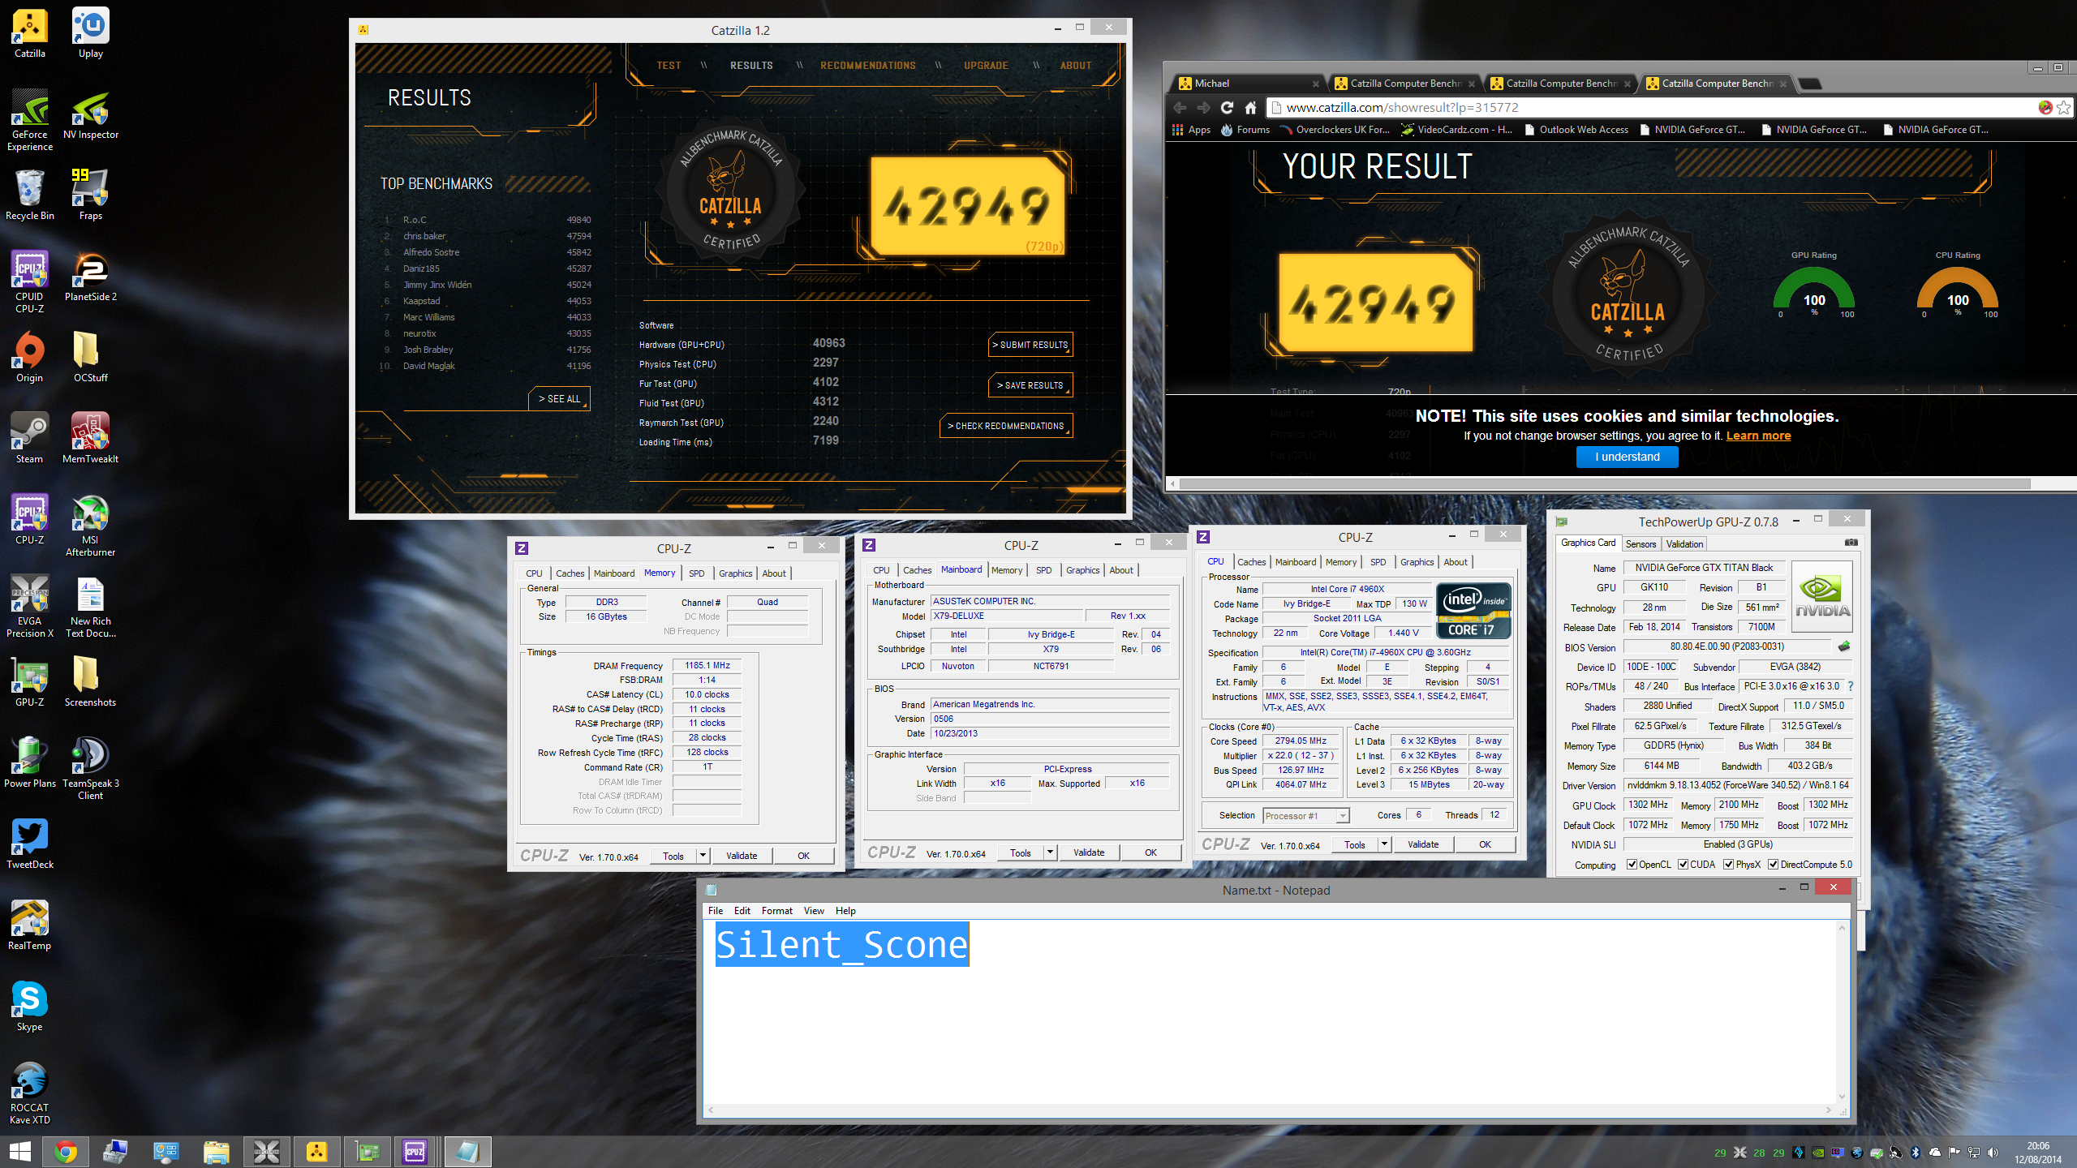Click SUBMIT RESULTS in Catzilla

pos(1030,345)
